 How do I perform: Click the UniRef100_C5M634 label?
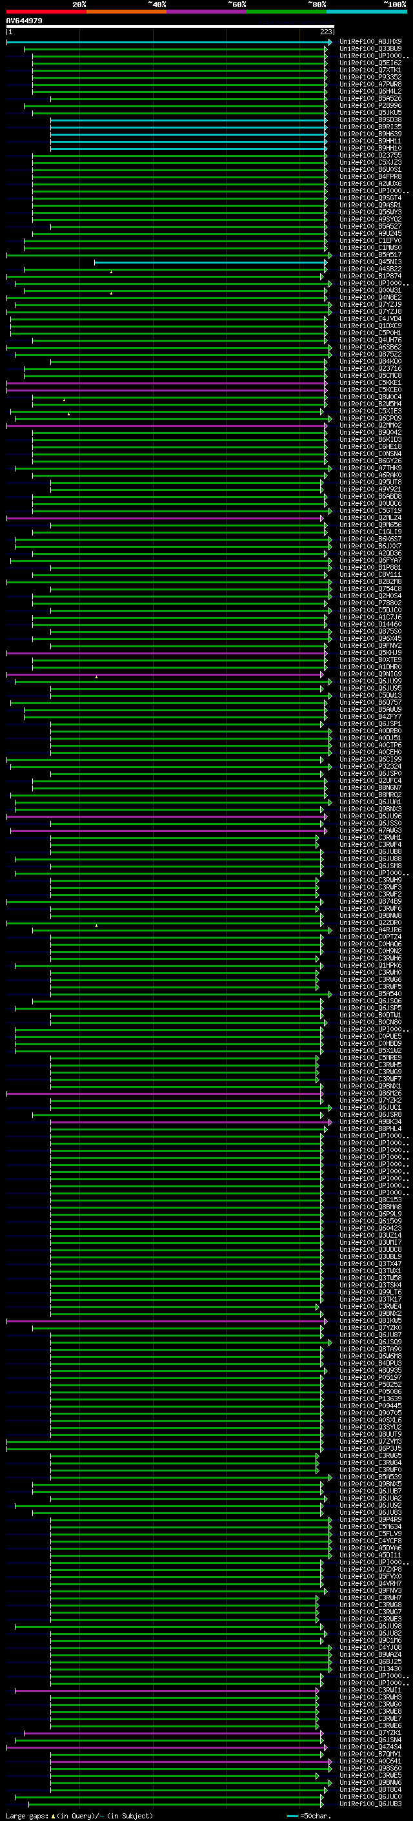tap(370, 1527)
